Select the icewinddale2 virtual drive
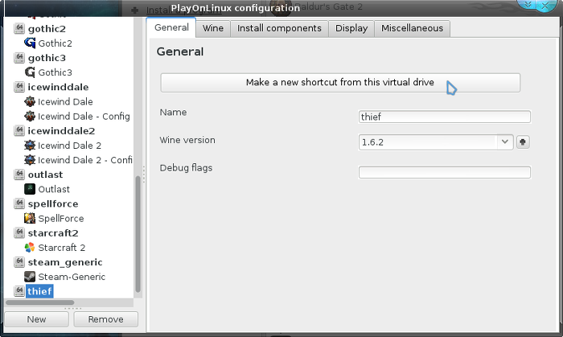 click(x=61, y=130)
